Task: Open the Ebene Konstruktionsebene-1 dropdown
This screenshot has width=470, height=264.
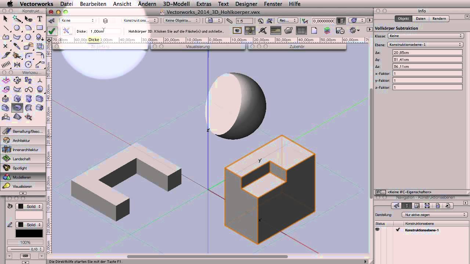Action: point(426,45)
